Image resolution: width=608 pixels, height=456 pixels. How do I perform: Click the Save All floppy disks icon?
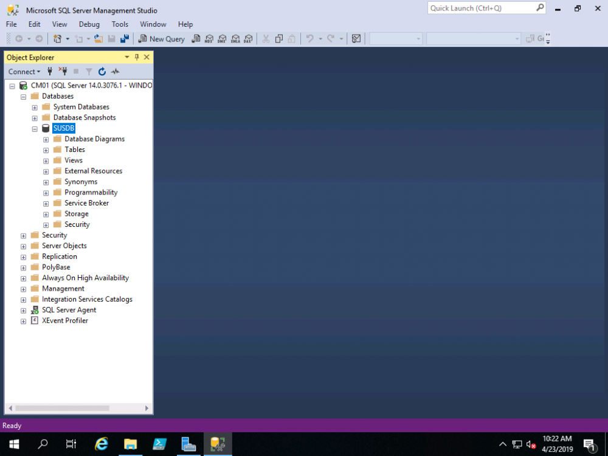point(125,39)
